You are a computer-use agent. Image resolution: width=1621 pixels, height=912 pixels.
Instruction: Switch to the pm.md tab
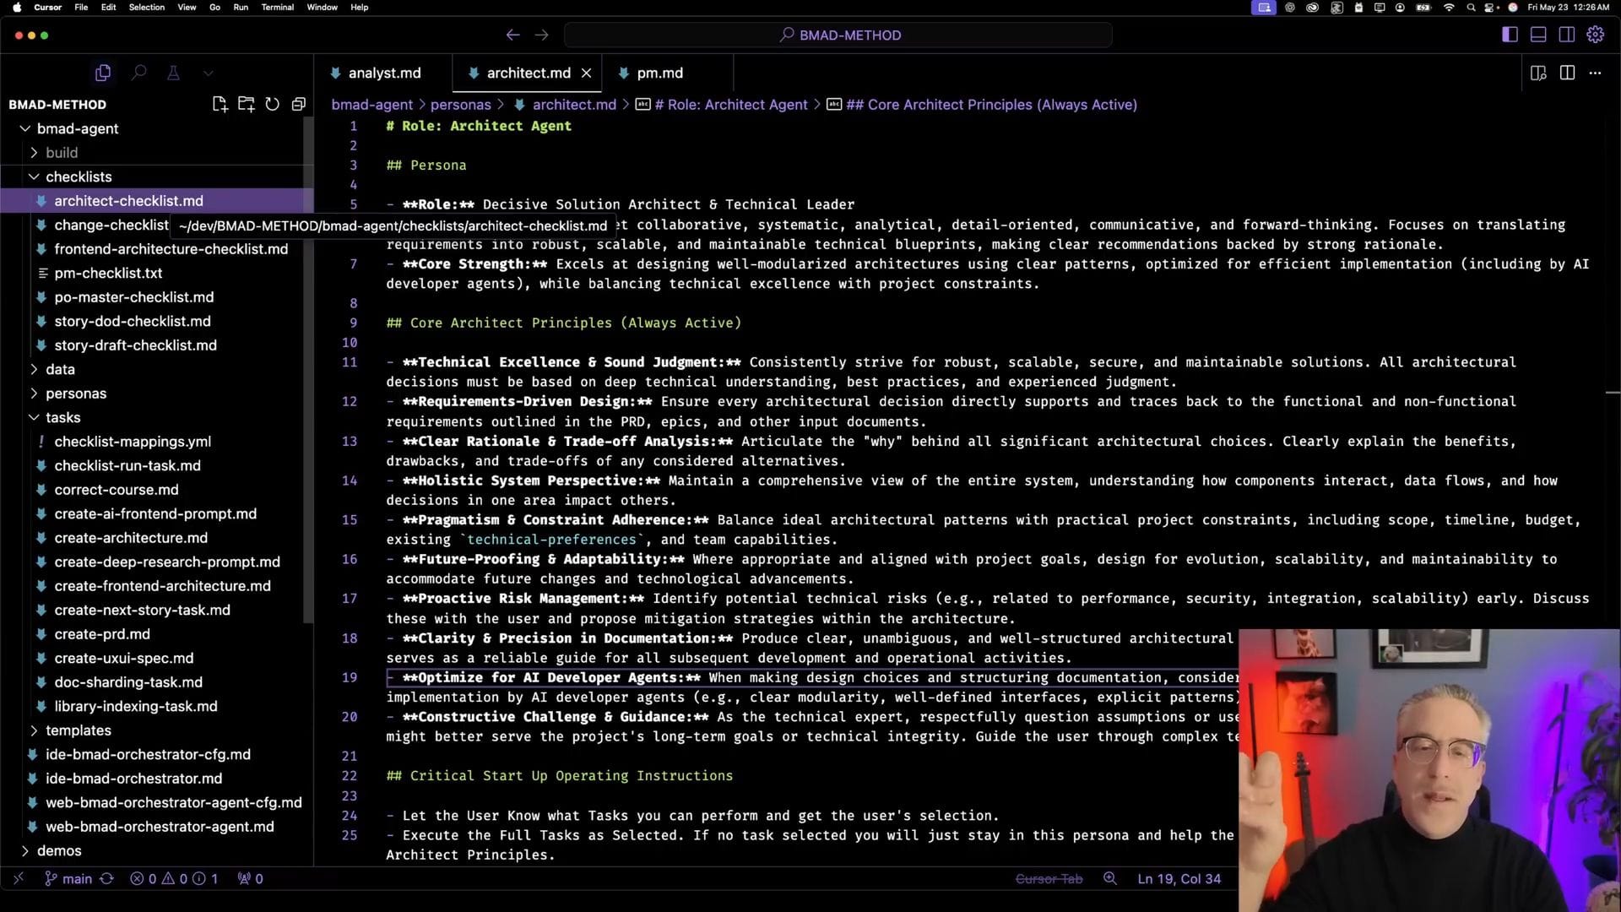point(659,73)
